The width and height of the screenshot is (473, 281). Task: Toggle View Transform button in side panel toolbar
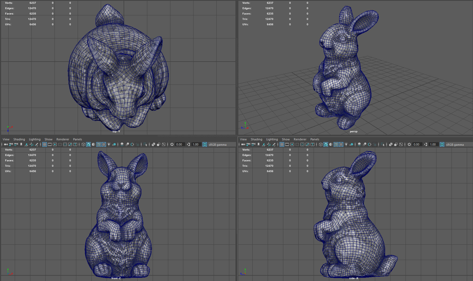442,144
